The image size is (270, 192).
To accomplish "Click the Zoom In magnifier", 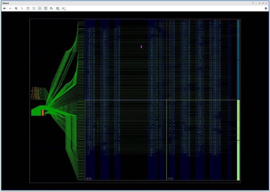I will coord(16,8).
